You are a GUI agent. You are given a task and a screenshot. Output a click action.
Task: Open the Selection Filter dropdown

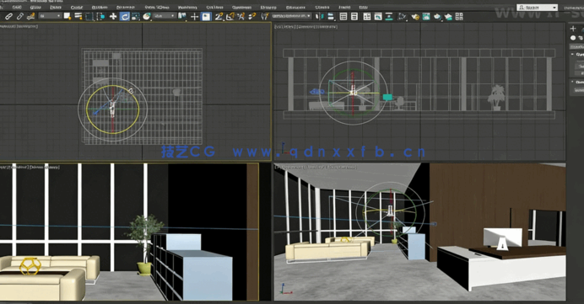tap(51, 16)
